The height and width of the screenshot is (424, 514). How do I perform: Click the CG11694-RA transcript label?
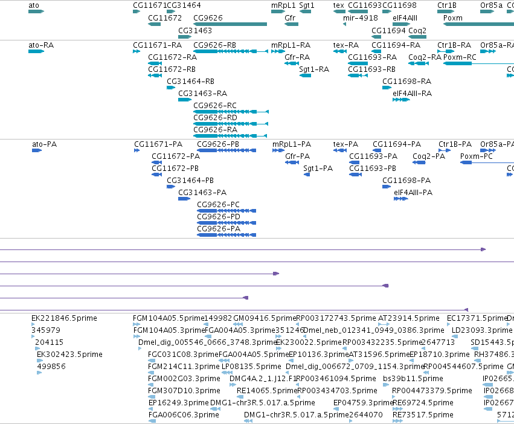[396, 45]
